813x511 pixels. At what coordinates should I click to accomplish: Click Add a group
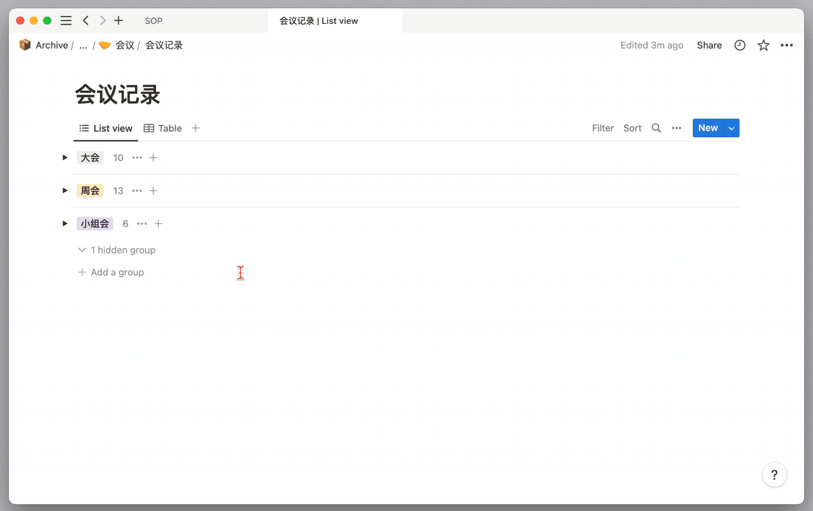coord(111,272)
